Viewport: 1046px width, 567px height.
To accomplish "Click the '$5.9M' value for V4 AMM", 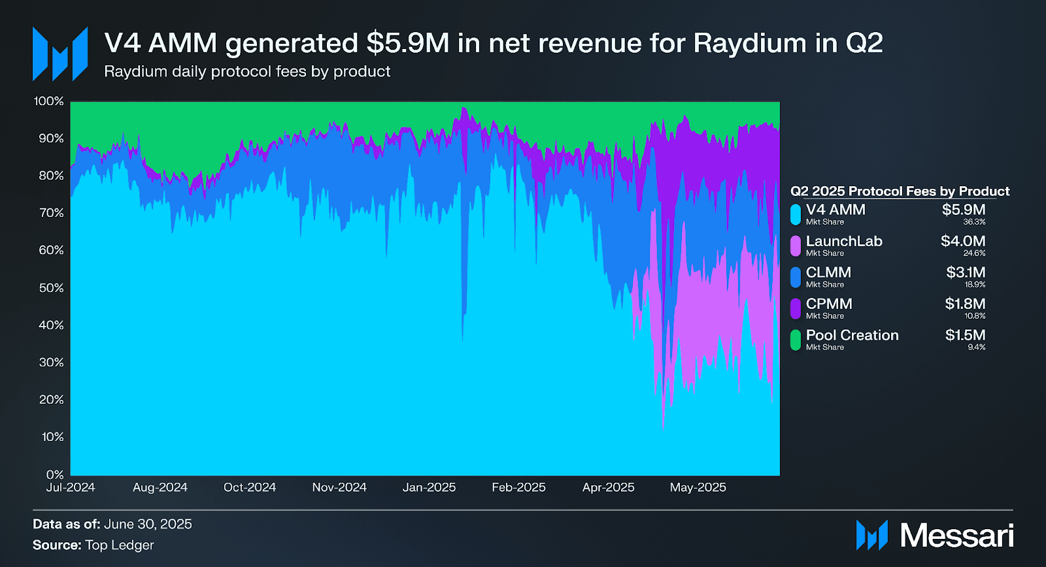I will click(964, 210).
